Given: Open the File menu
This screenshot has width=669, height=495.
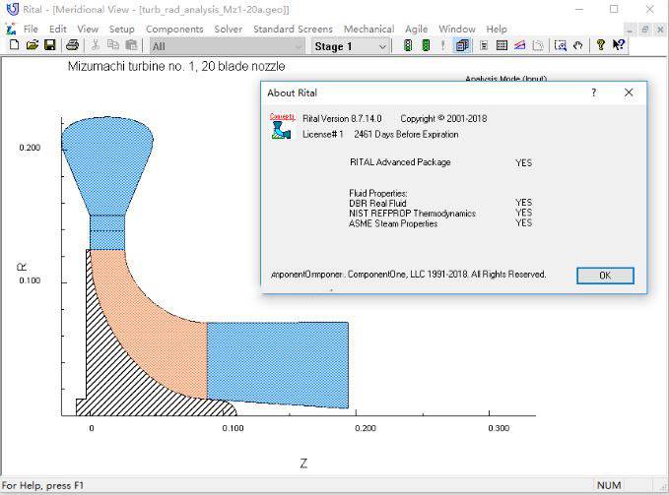Looking at the screenshot, I should [31, 29].
